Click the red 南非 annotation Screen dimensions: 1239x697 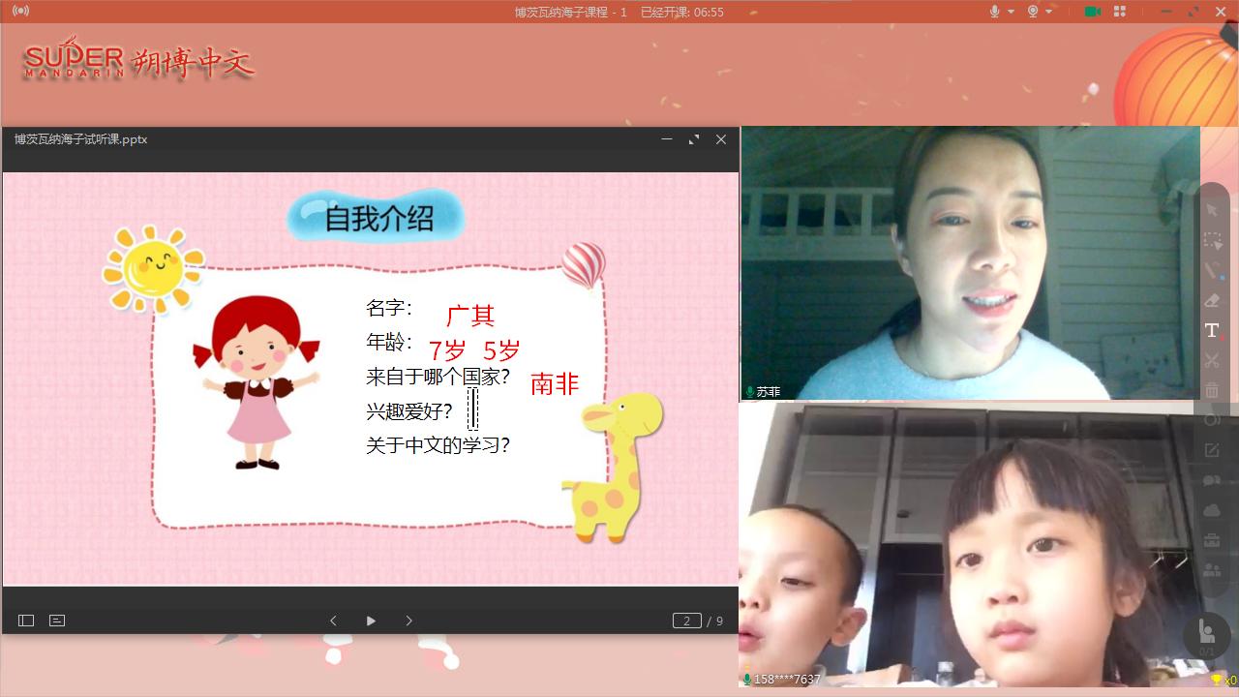pyautogui.click(x=555, y=384)
